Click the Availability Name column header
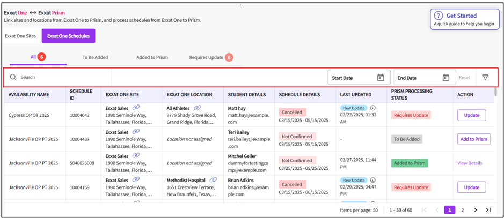Viewport: 504px width, 218px height. (28, 95)
